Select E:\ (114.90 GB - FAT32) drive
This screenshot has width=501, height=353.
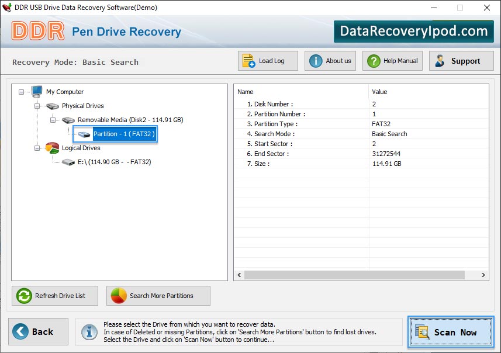[115, 162]
